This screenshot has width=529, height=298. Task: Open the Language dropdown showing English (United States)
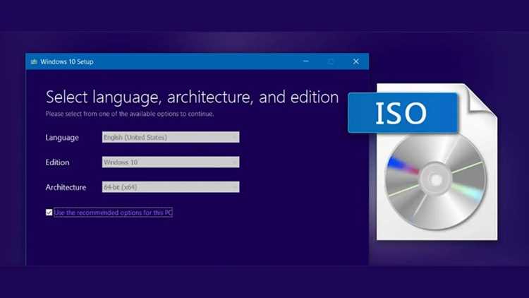click(x=171, y=137)
